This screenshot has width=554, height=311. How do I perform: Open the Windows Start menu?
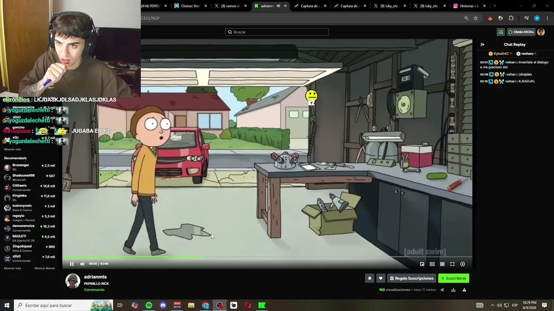tap(7, 305)
